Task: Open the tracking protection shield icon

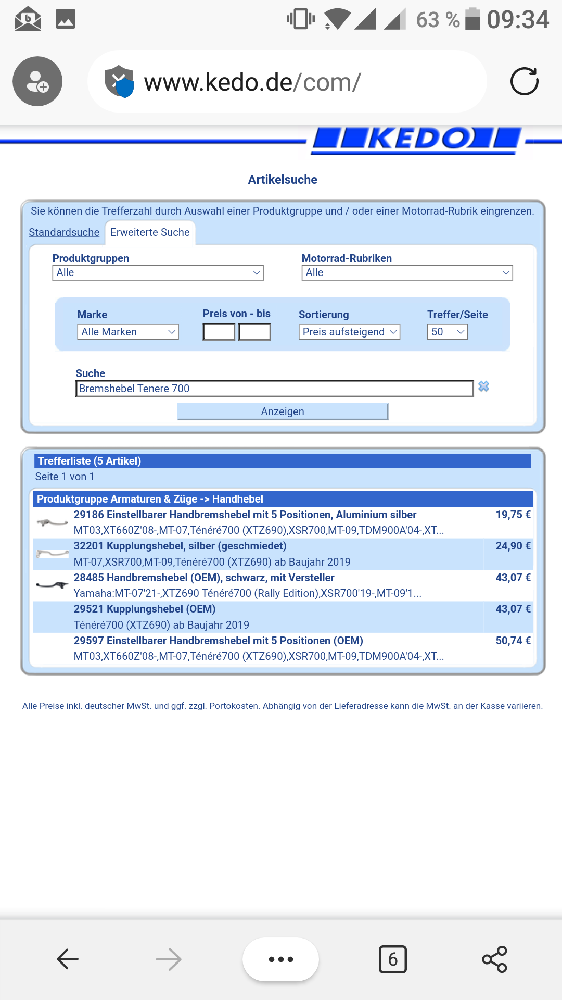Action: coord(119,81)
